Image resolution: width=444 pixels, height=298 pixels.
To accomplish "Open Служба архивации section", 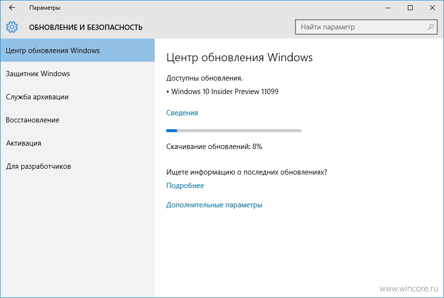I will pyautogui.click(x=77, y=97).
